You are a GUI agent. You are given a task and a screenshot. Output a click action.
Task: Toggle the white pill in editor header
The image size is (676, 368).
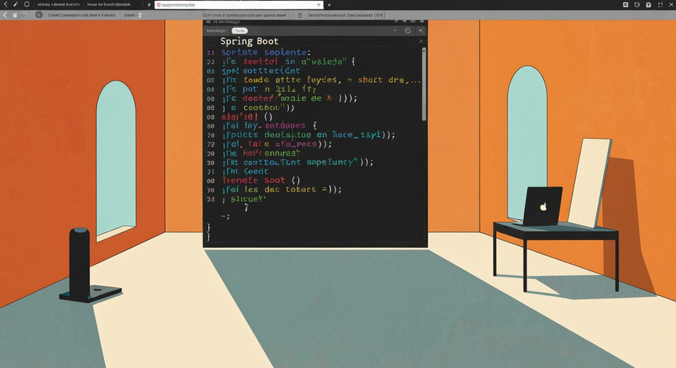point(239,30)
